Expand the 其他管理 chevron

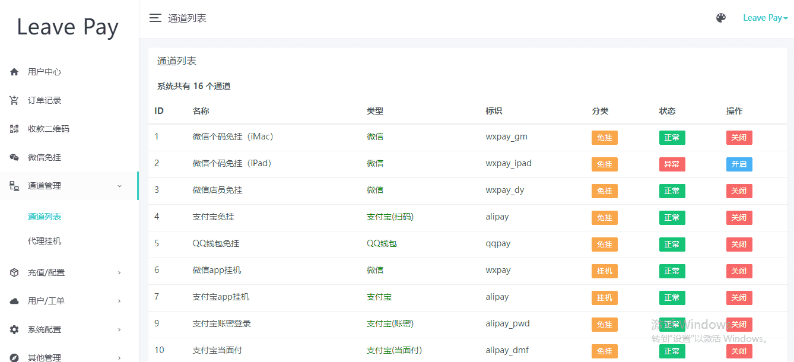click(119, 358)
